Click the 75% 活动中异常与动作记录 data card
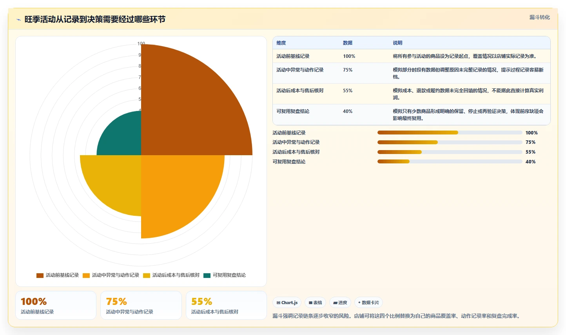566x335 pixels. click(x=141, y=305)
